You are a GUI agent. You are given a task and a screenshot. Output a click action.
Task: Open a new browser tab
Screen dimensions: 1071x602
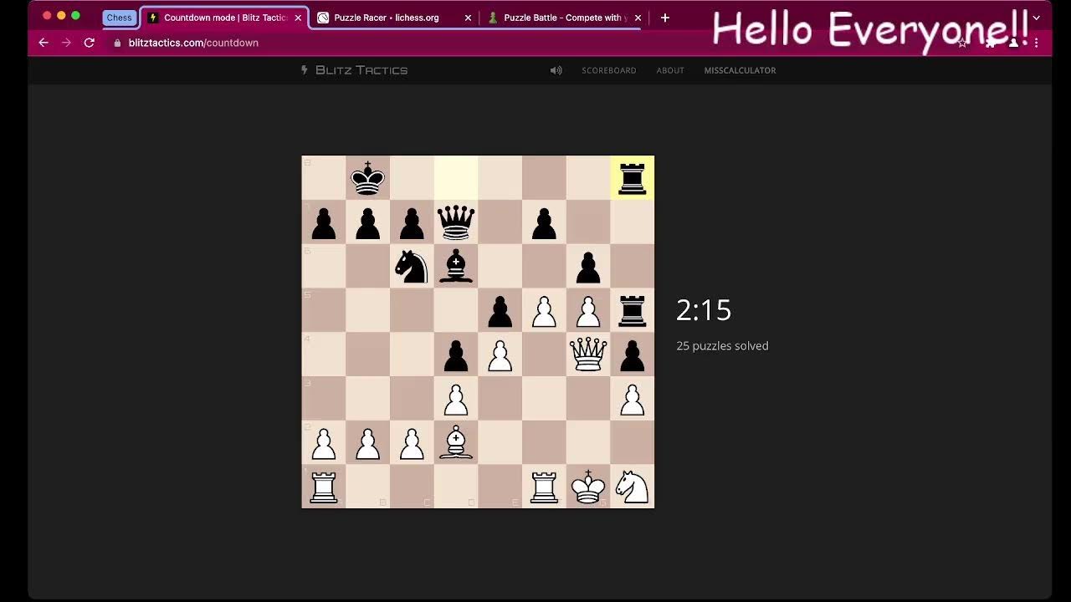665,18
